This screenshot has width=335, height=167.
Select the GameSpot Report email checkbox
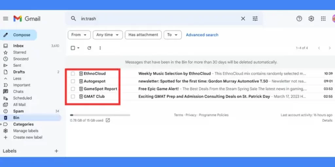point(73,89)
